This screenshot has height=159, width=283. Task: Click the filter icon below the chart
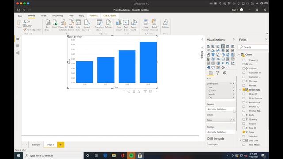tap(145, 91)
